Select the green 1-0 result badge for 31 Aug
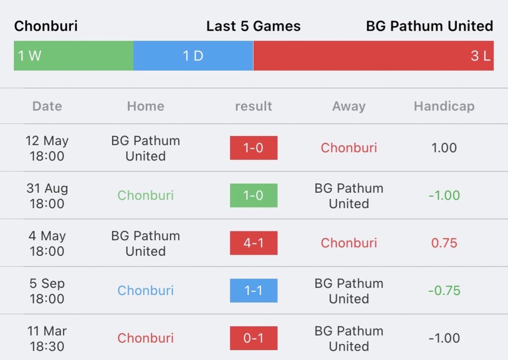 pyautogui.click(x=254, y=195)
